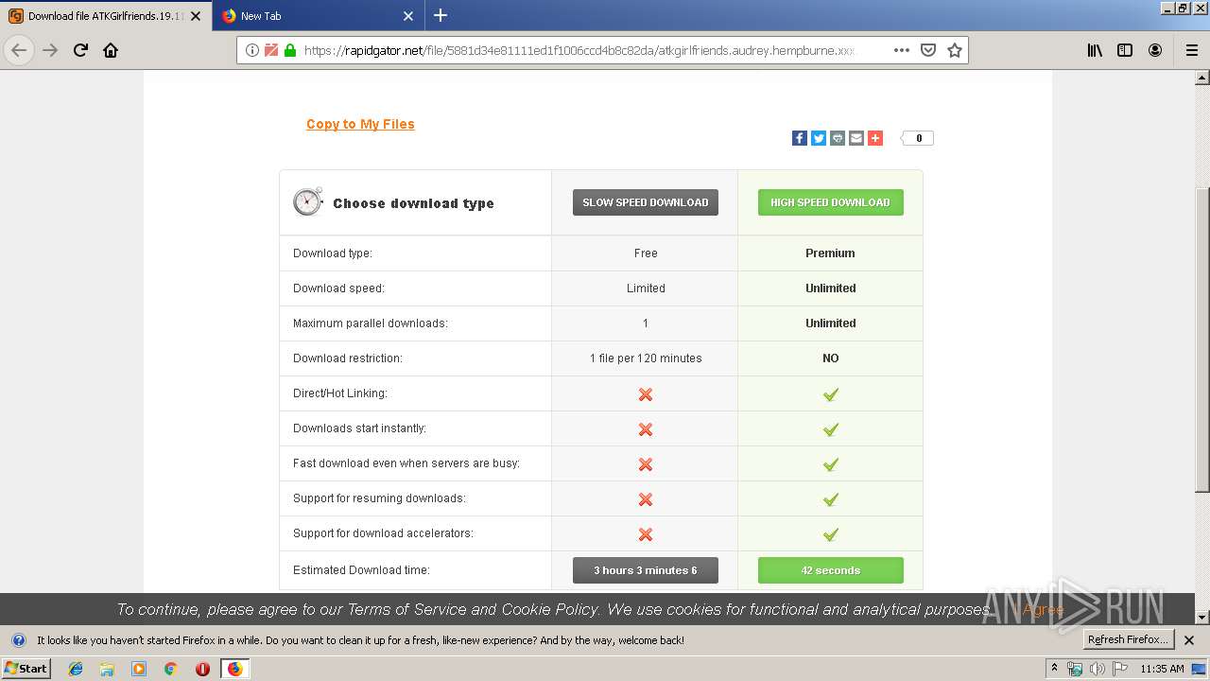Click the Firefox taskbar button
This screenshot has width=1210, height=681.
[x=234, y=669]
